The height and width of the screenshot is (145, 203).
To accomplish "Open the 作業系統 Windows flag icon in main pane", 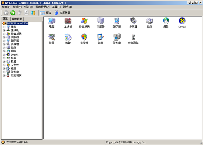I will (x=84, y=23).
